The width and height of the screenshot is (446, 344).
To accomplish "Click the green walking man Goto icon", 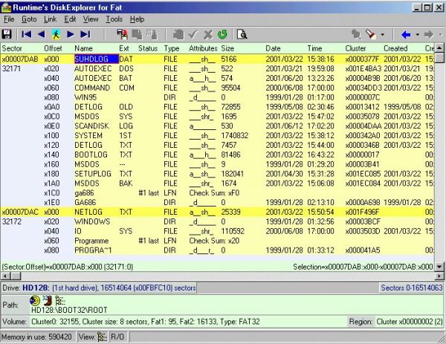I will pyautogui.click(x=56, y=34).
